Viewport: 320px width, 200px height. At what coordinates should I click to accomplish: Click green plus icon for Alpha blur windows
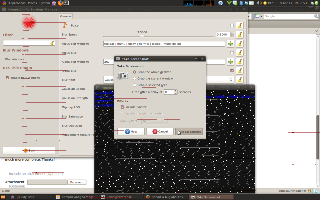[230, 62]
